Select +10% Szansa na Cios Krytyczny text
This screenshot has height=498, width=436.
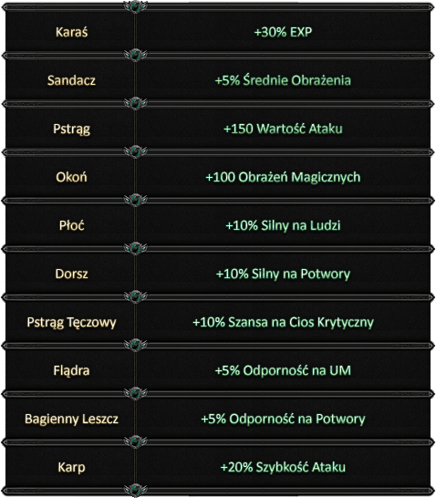coord(283,322)
